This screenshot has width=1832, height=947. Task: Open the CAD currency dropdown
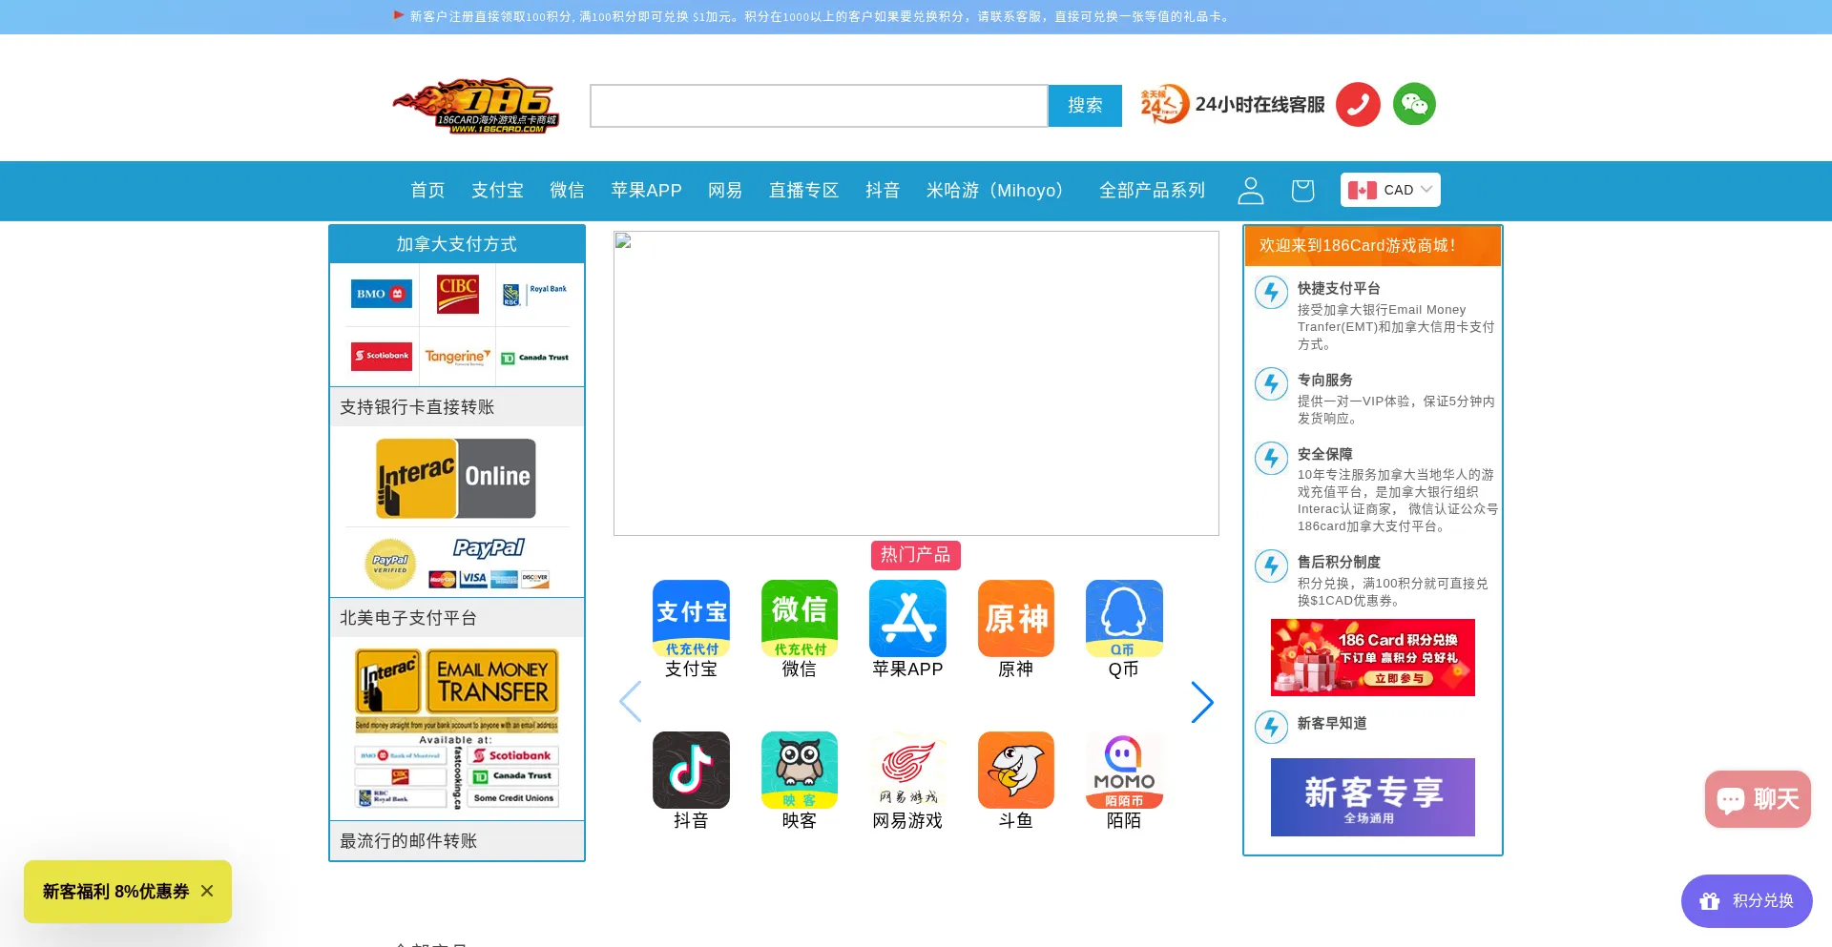point(1390,190)
